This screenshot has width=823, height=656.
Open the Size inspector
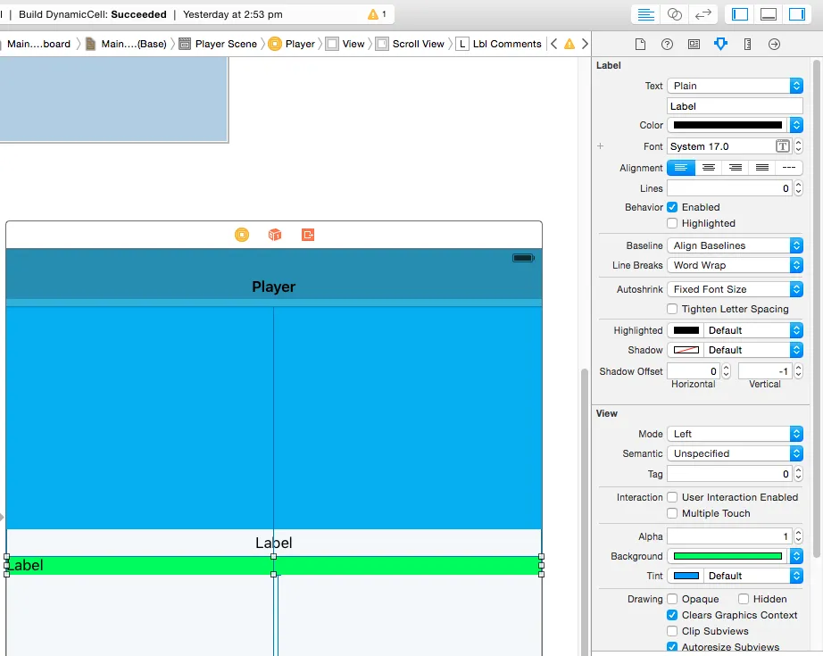[747, 44]
